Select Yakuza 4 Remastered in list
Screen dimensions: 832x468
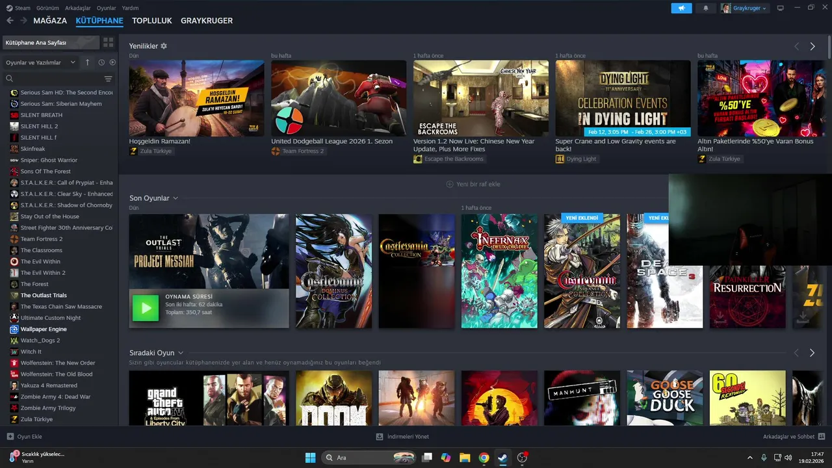49,385
